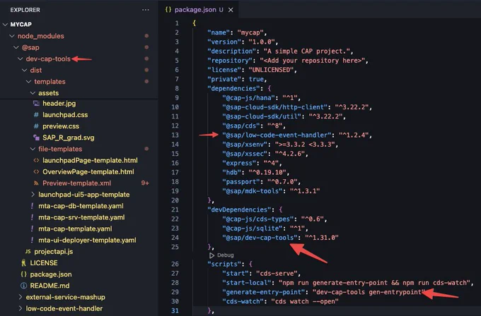Click the LICENSE file key icon
Viewport: 481px width, 316px height.
[x=23, y=263]
